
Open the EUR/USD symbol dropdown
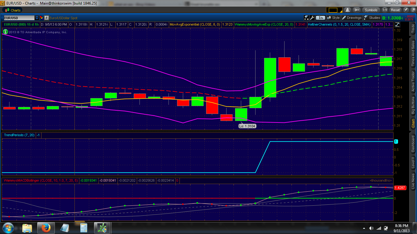point(37,18)
